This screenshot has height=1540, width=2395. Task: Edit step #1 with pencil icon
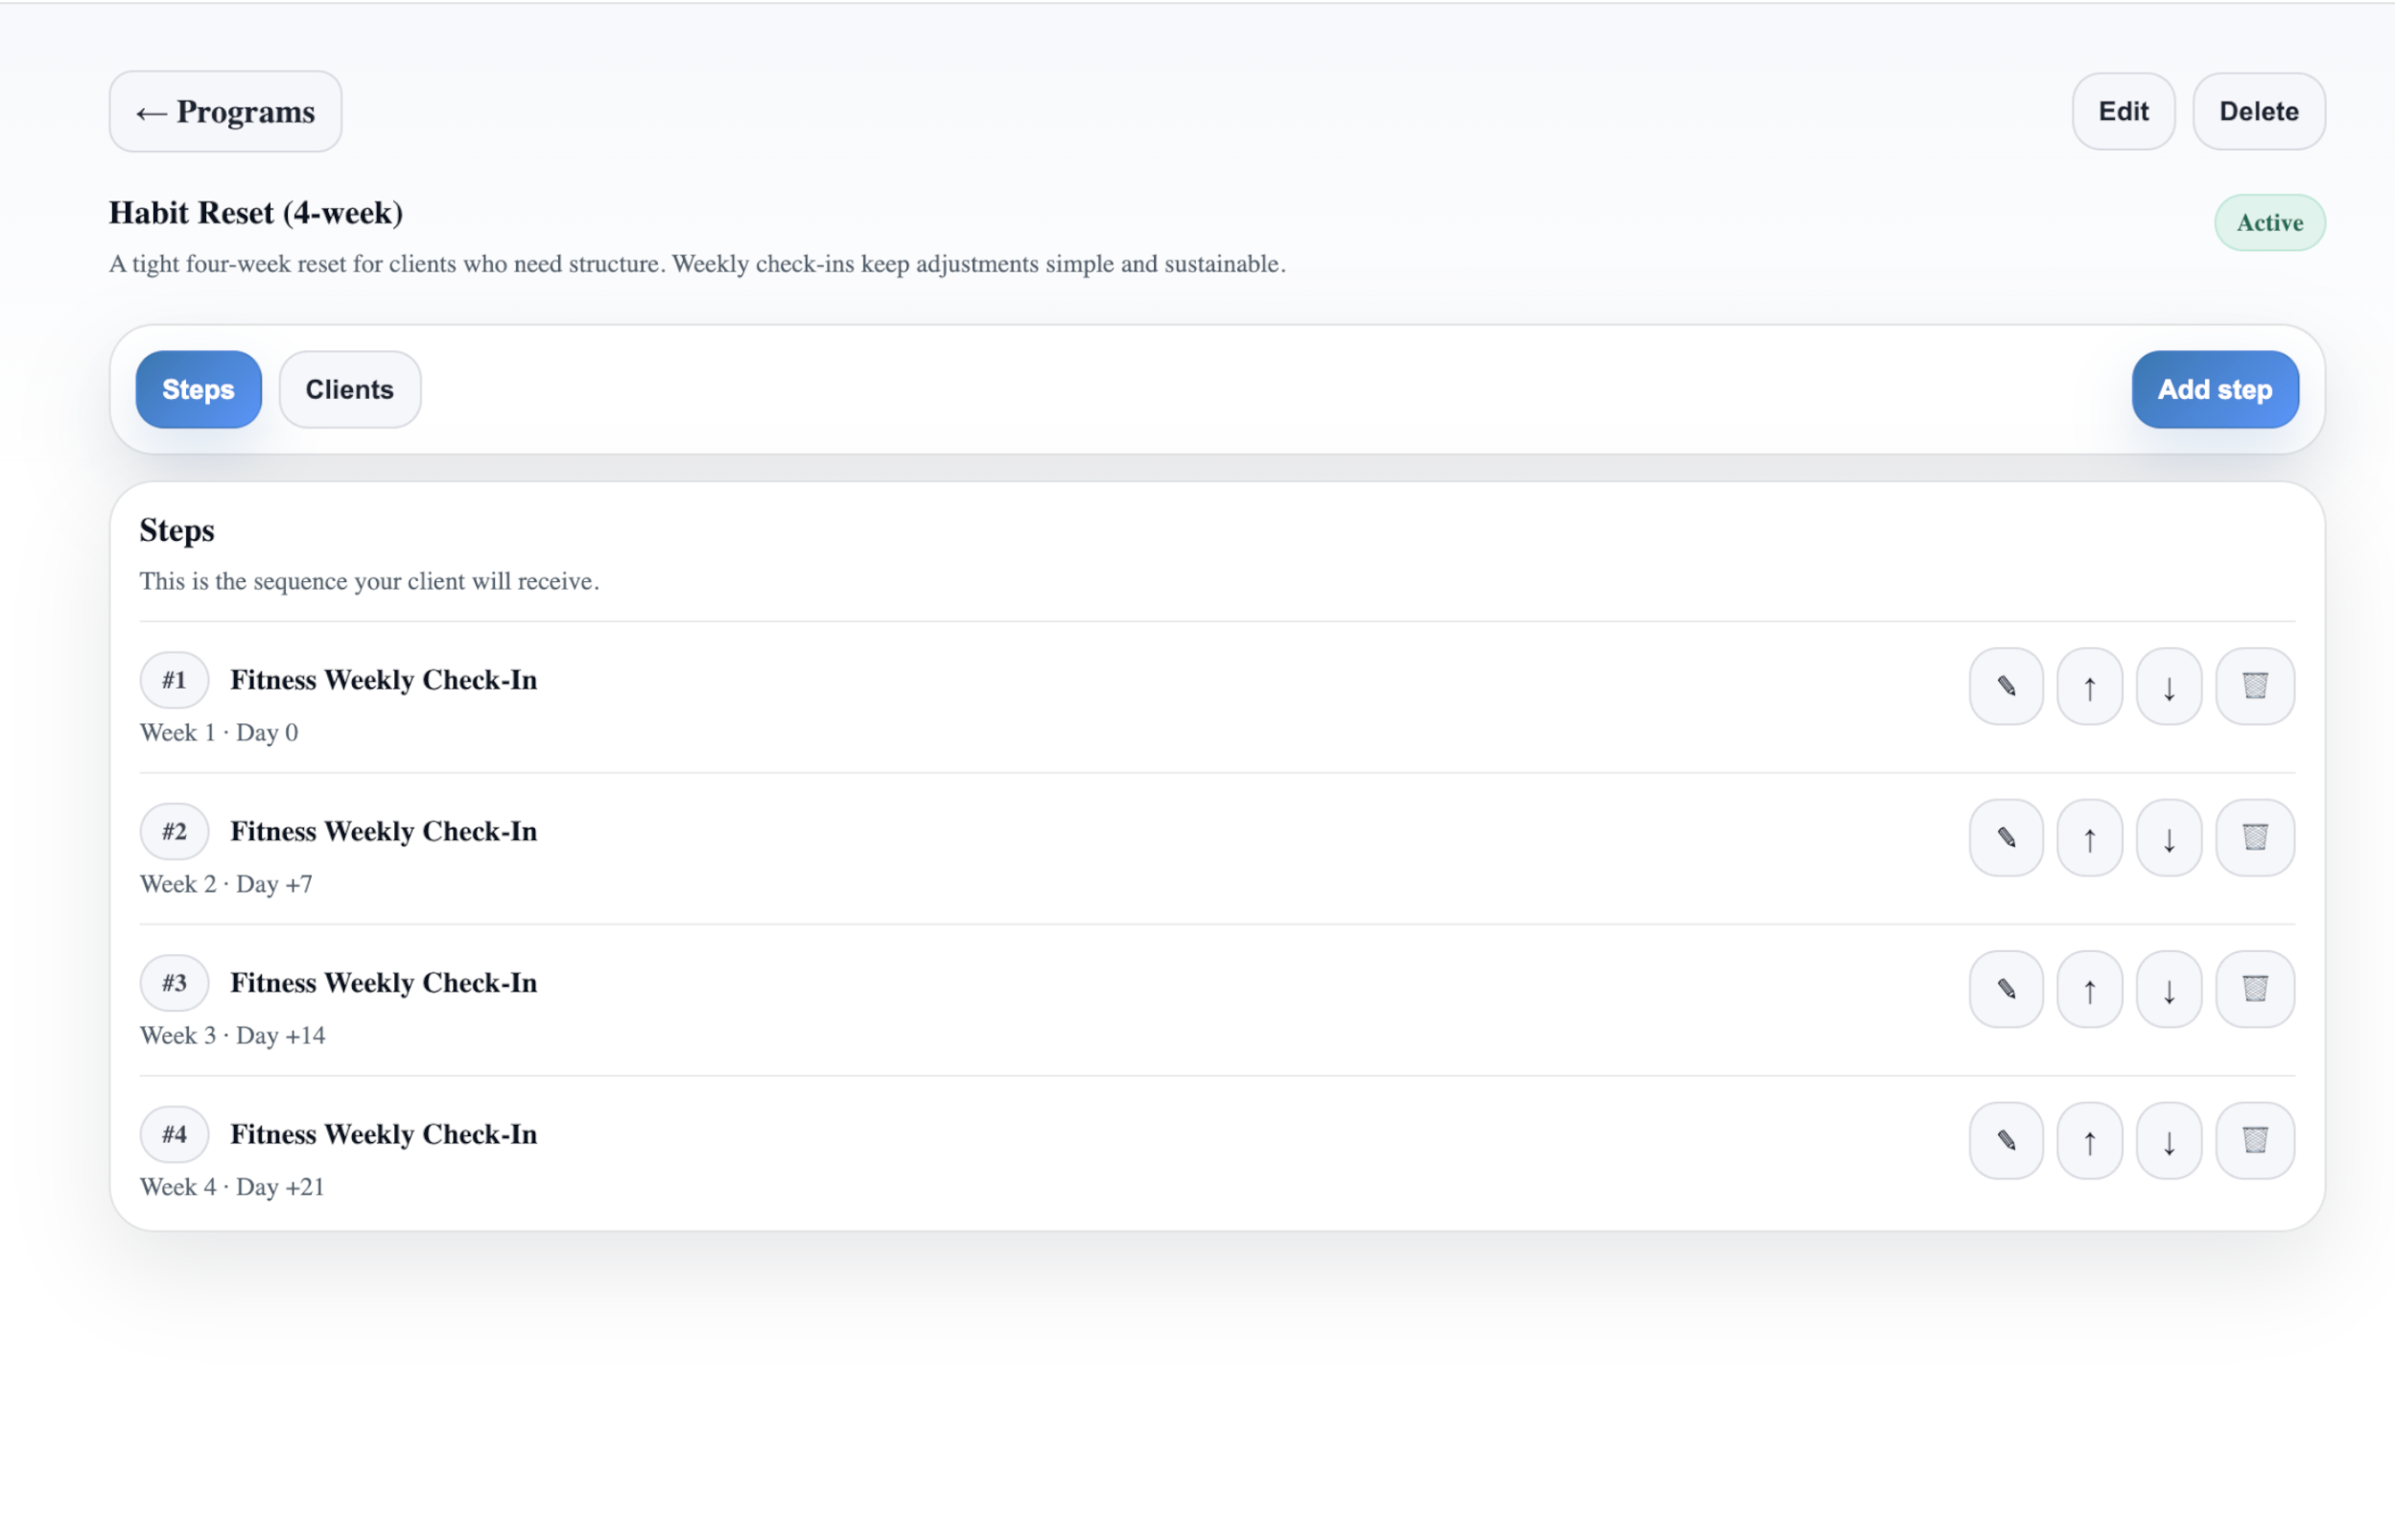2005,686
